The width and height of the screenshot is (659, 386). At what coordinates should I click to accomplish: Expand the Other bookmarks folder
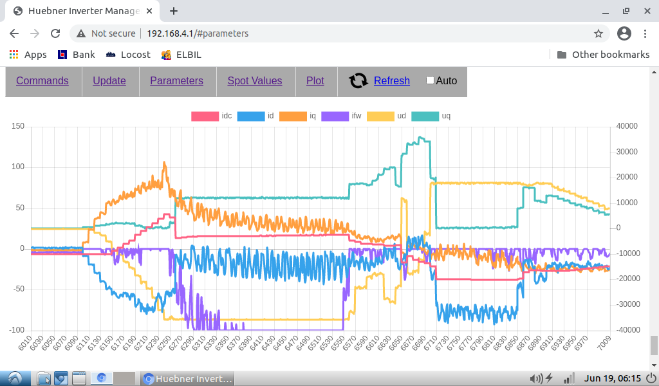coord(603,55)
